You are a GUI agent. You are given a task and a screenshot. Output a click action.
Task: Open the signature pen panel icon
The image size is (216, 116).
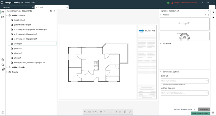point(213,12)
